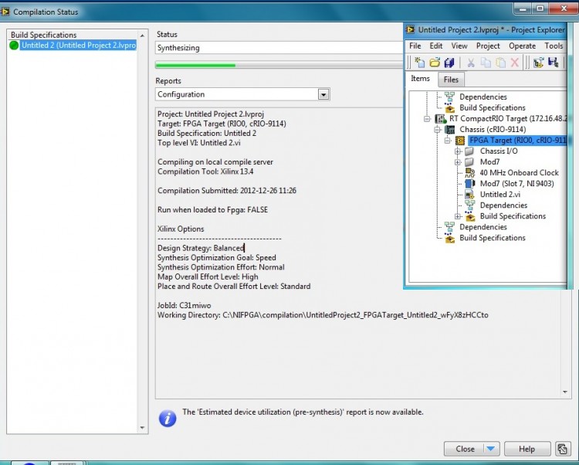Expand the Chassis I/O folder
The height and width of the screenshot is (465, 579).
pos(458,151)
